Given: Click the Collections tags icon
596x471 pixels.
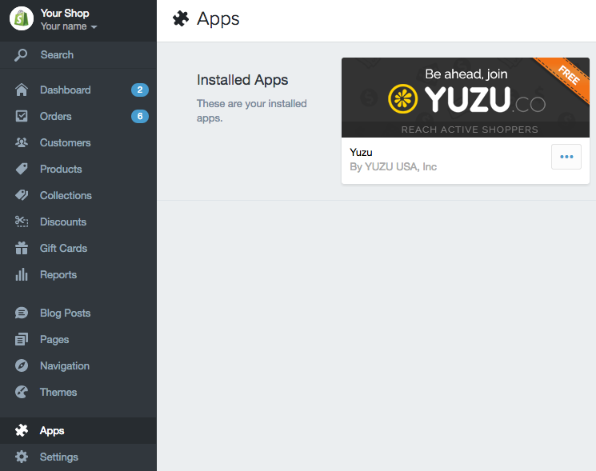Looking at the screenshot, I should [22, 195].
